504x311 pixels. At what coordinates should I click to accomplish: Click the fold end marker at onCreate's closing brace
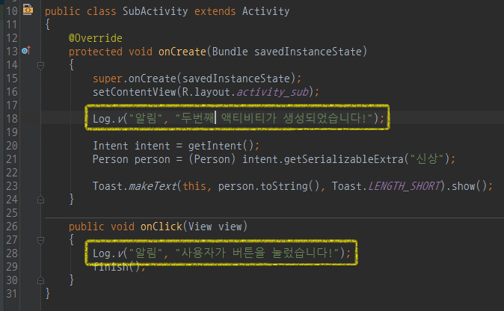40,200
